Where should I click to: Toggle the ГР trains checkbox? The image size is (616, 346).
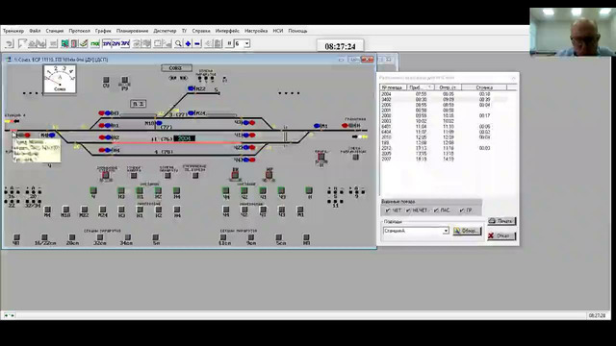pos(462,210)
